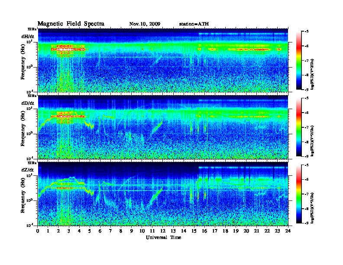
Task: Click the log(PSD) units label beside dH/dt colorbar
Action: pyautogui.click(x=312, y=74)
